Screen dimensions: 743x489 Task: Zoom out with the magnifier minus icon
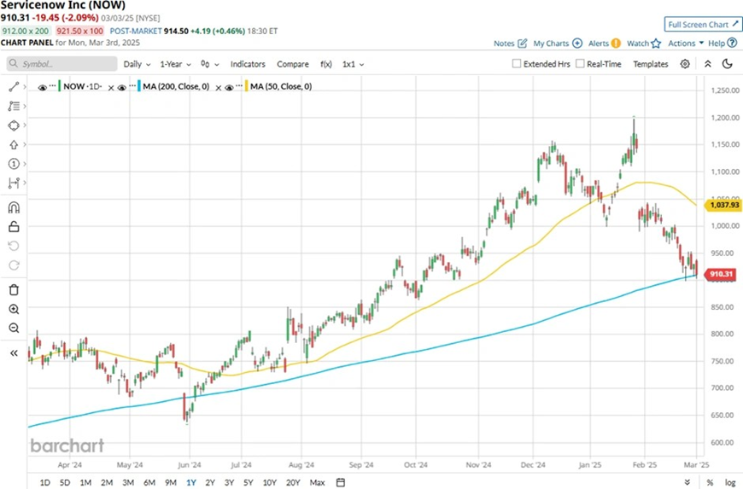point(14,328)
